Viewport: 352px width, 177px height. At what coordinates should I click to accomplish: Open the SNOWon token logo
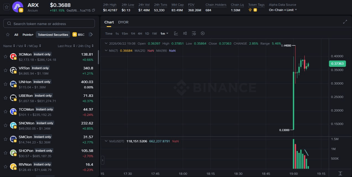pyautogui.click(x=13, y=125)
